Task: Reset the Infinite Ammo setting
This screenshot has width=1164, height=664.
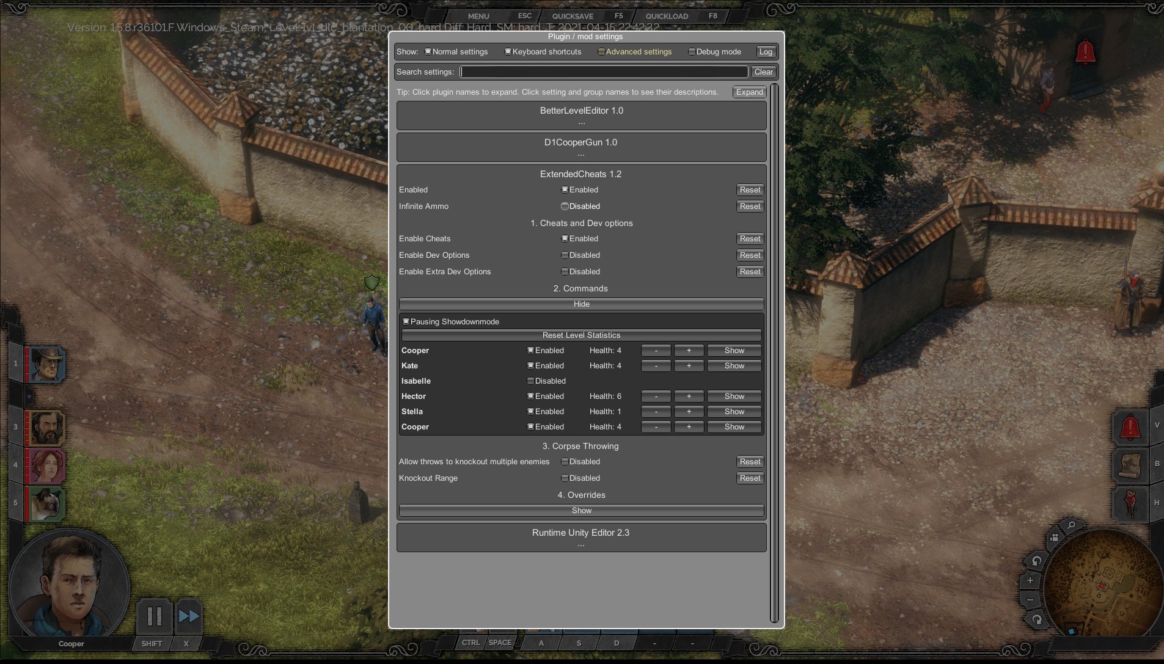Action: (x=750, y=206)
